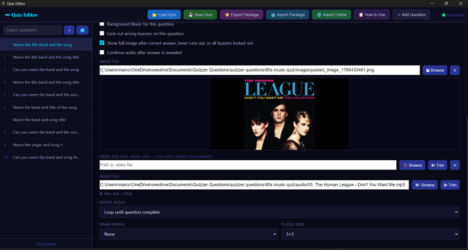Focus the Search questions field
The height and width of the screenshot is (250, 468).
pyautogui.click(x=33, y=30)
